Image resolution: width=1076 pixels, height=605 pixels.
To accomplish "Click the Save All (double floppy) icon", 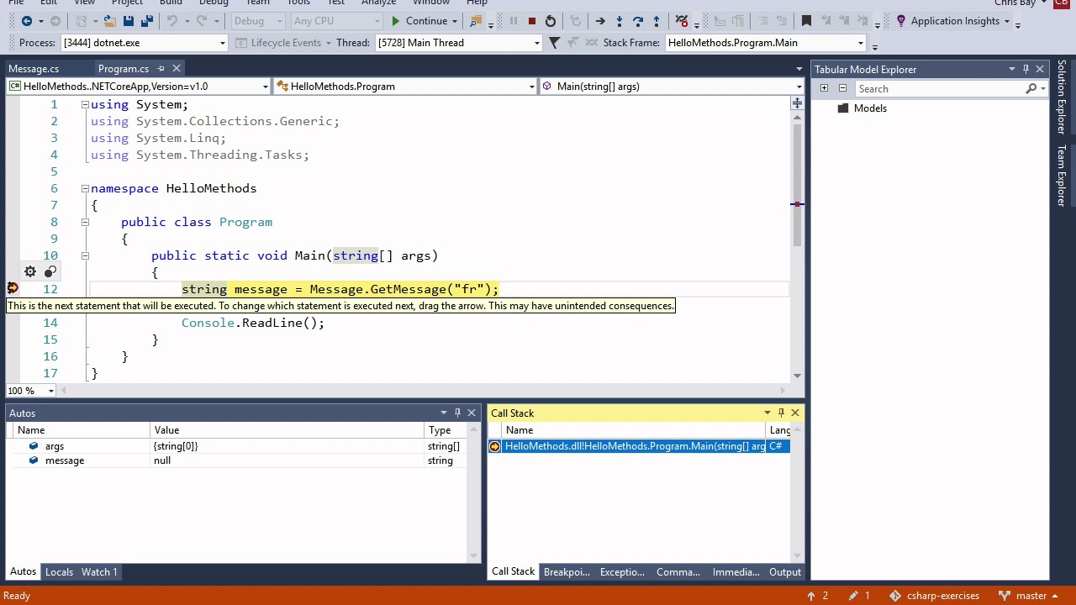I will (147, 21).
